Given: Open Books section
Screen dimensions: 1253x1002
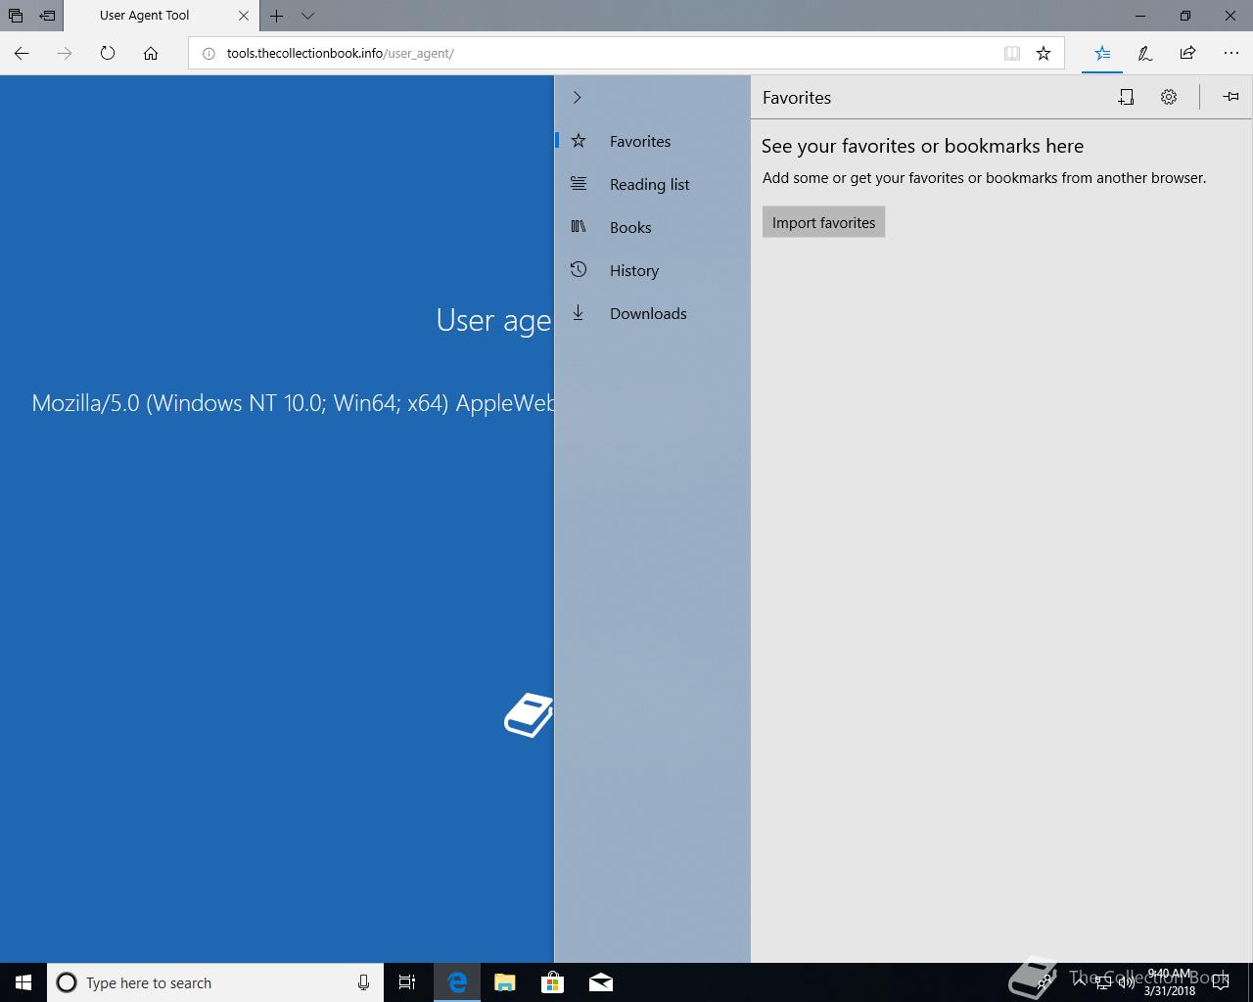Looking at the screenshot, I should click(653, 227).
